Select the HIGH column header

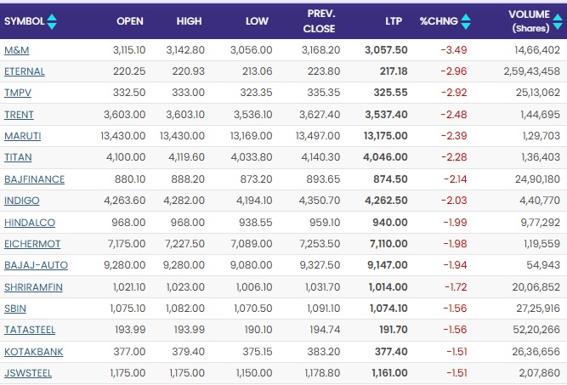[189, 20]
